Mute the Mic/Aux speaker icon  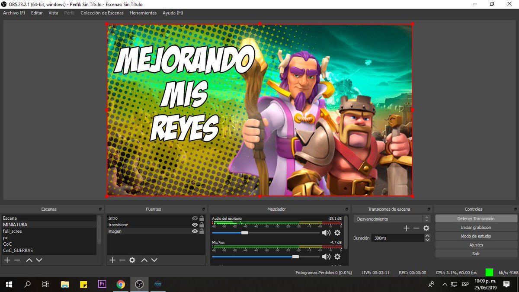[x=326, y=257]
